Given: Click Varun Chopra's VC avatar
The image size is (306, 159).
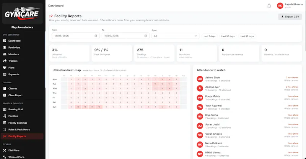Looking at the screenshot, I should point(200,135).
